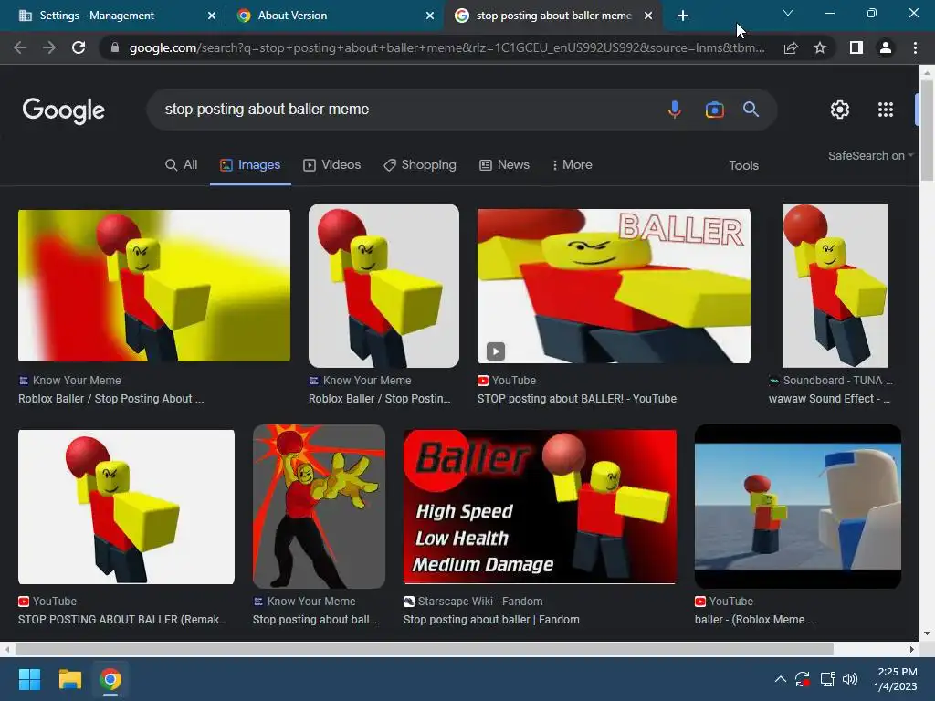Open the Soundboard TUNA baller thumbnail
The image size is (935, 701).
pyautogui.click(x=835, y=286)
